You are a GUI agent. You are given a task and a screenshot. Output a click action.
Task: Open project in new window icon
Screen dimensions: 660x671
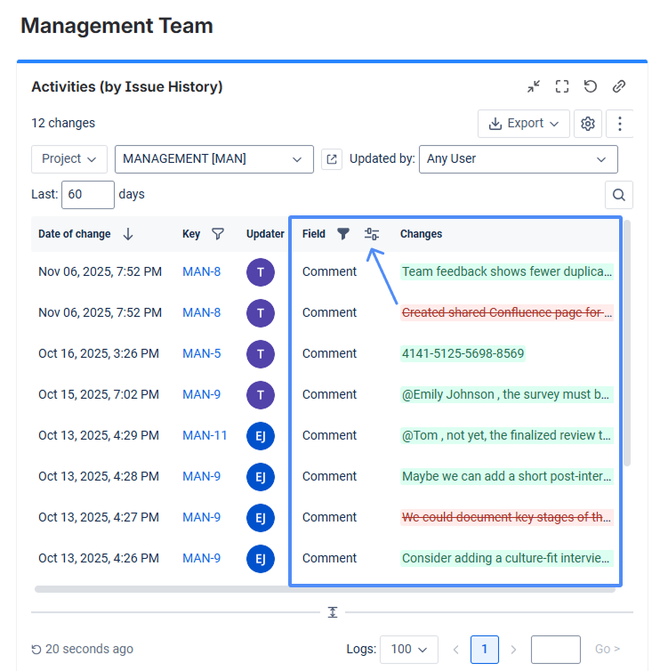point(332,159)
